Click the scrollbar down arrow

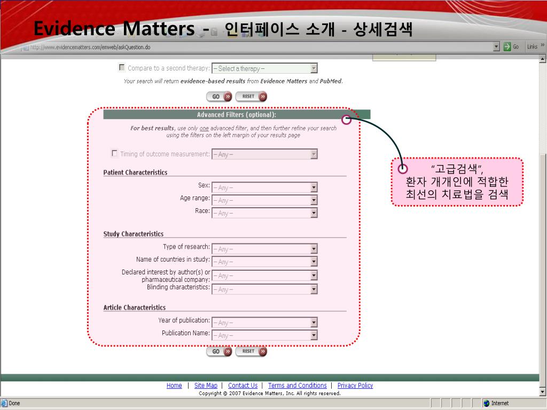click(x=543, y=392)
